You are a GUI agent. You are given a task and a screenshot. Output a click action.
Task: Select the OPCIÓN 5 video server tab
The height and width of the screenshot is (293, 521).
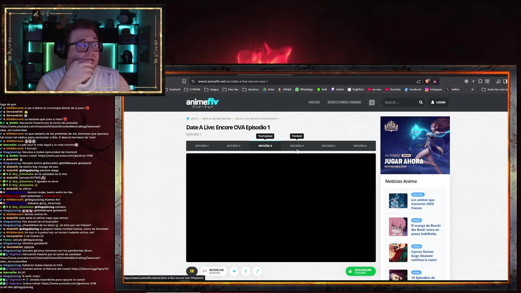click(x=328, y=146)
